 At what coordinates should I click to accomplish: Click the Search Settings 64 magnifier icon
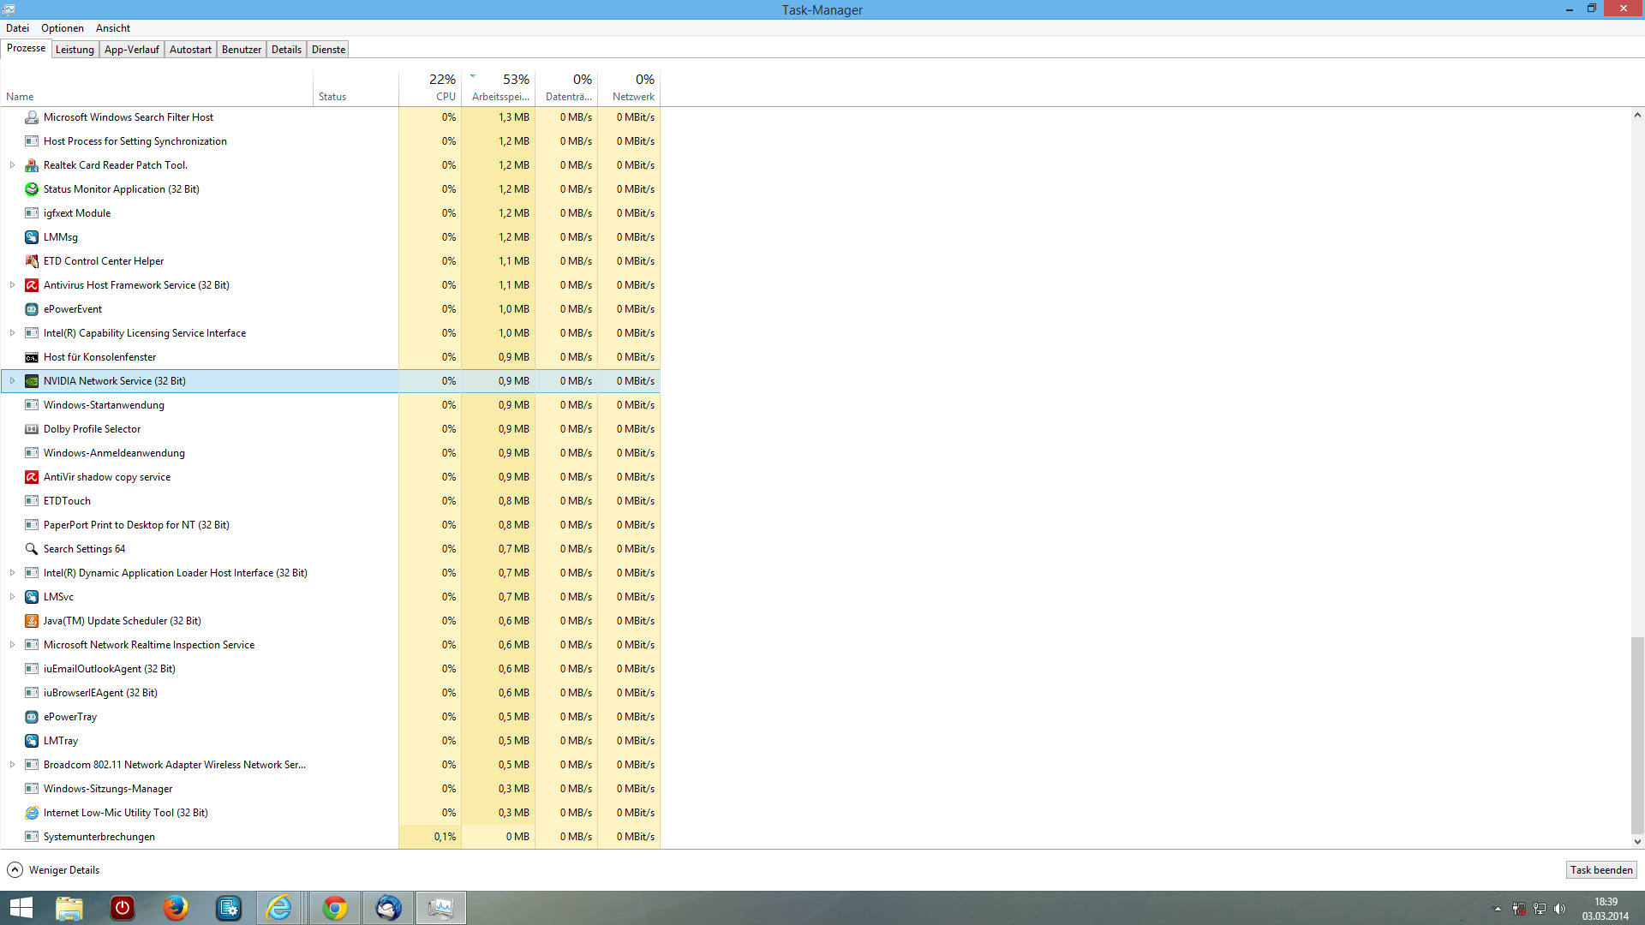click(32, 549)
